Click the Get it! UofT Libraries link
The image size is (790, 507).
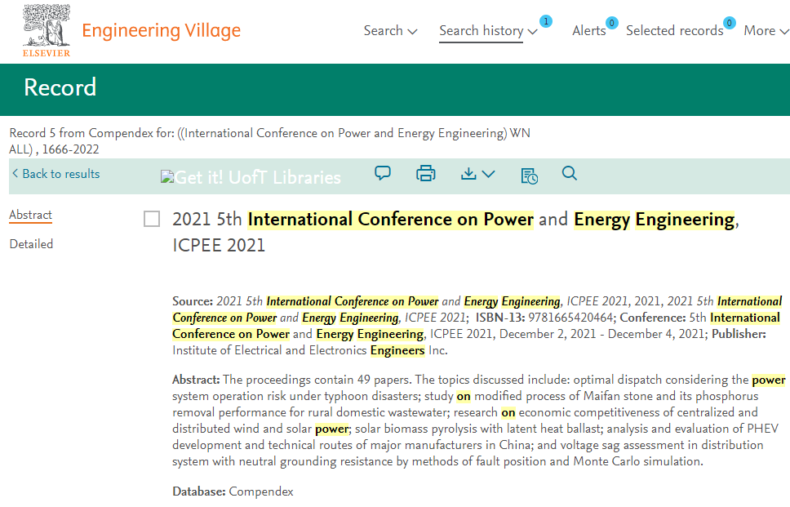[x=251, y=177]
